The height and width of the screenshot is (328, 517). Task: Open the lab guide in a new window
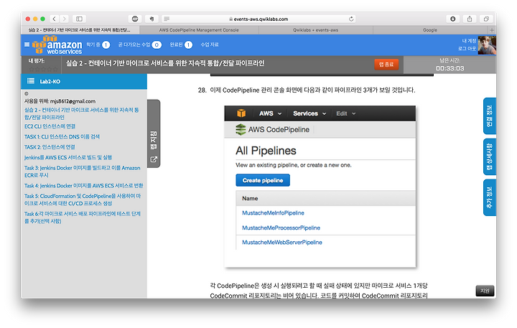point(154,159)
